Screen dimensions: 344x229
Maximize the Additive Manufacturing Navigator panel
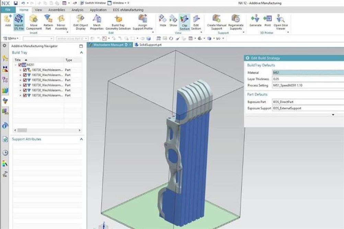pyautogui.click(x=81, y=46)
